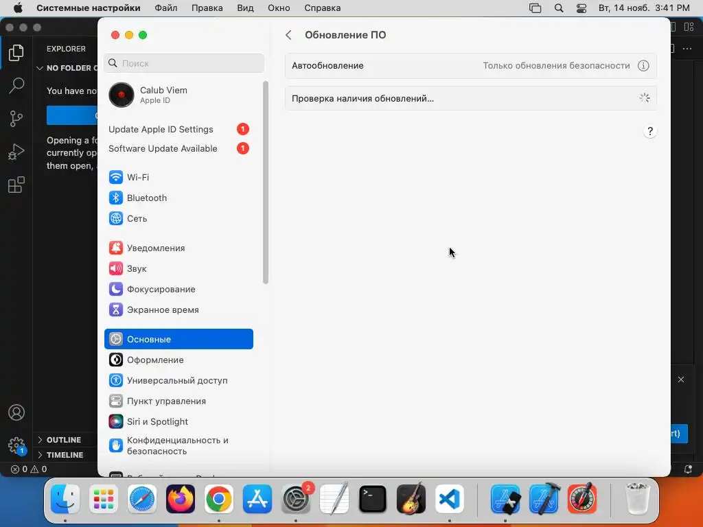Open Terminal from the Dock
The width and height of the screenshot is (703, 527).
pyautogui.click(x=373, y=499)
